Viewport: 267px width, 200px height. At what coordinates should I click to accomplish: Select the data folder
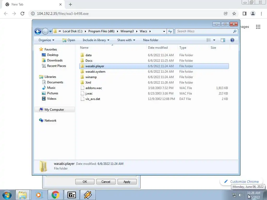[x=154, y=55]
